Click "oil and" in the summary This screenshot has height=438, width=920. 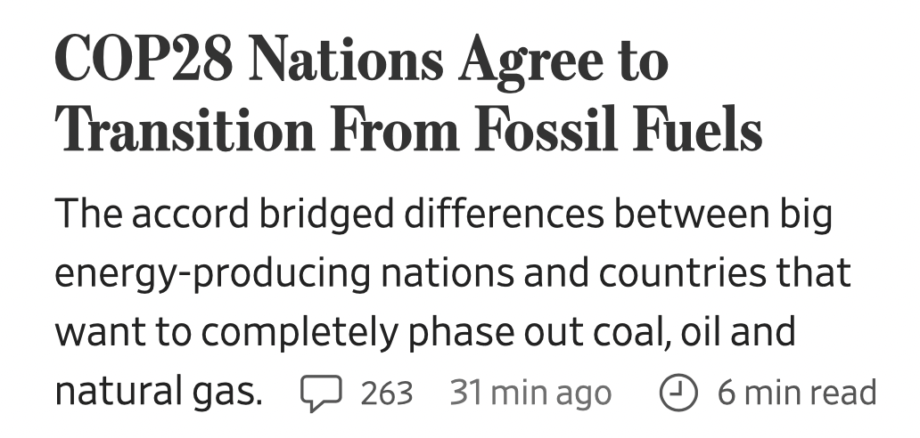click(738, 331)
